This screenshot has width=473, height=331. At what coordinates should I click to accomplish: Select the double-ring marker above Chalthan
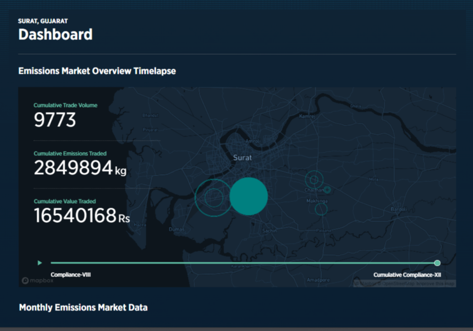click(313, 179)
